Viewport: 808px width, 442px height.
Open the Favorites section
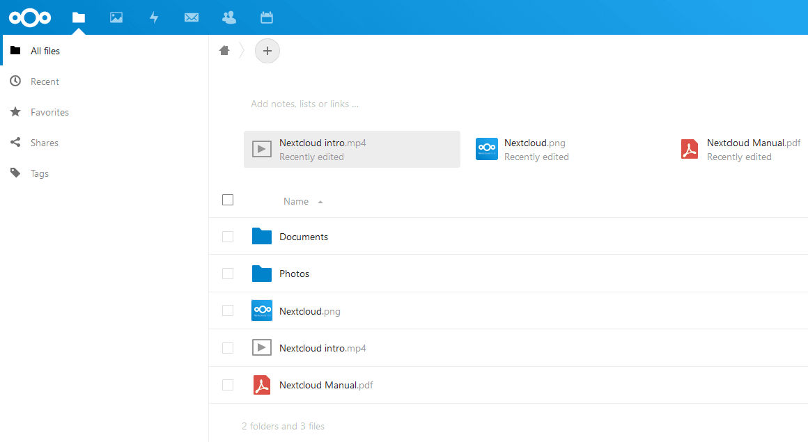coord(49,112)
